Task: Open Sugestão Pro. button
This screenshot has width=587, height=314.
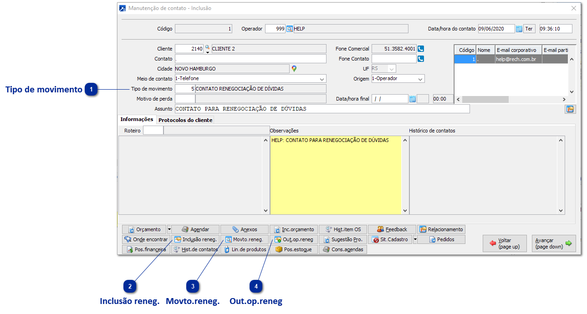Action: pos(343,239)
